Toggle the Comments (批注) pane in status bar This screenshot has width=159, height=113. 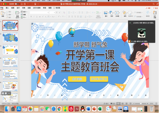113,104
